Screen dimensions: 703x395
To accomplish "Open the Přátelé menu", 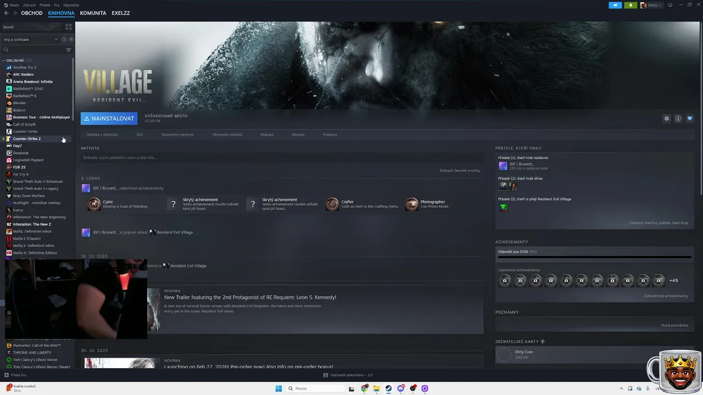I will (45, 5).
